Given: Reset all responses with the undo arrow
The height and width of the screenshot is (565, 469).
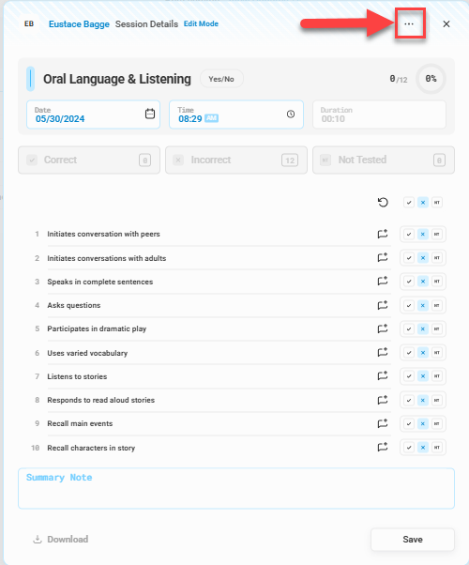Looking at the screenshot, I should point(383,202).
